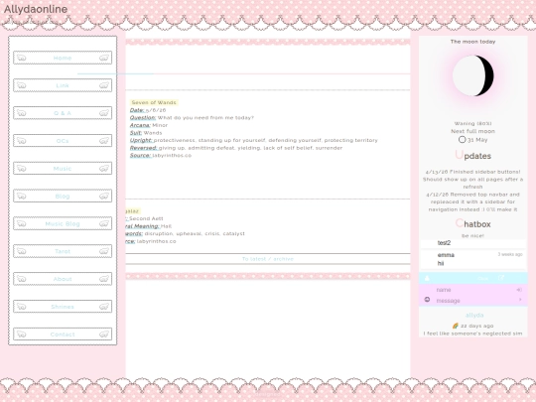536x402 pixels.
Task: Click the chatbox name input field
Action: [x=474, y=290]
